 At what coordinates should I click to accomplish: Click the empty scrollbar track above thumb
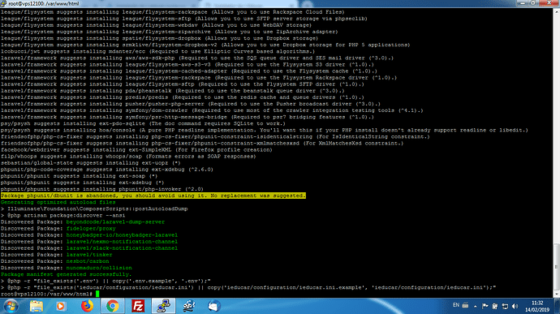click(x=557, y=129)
